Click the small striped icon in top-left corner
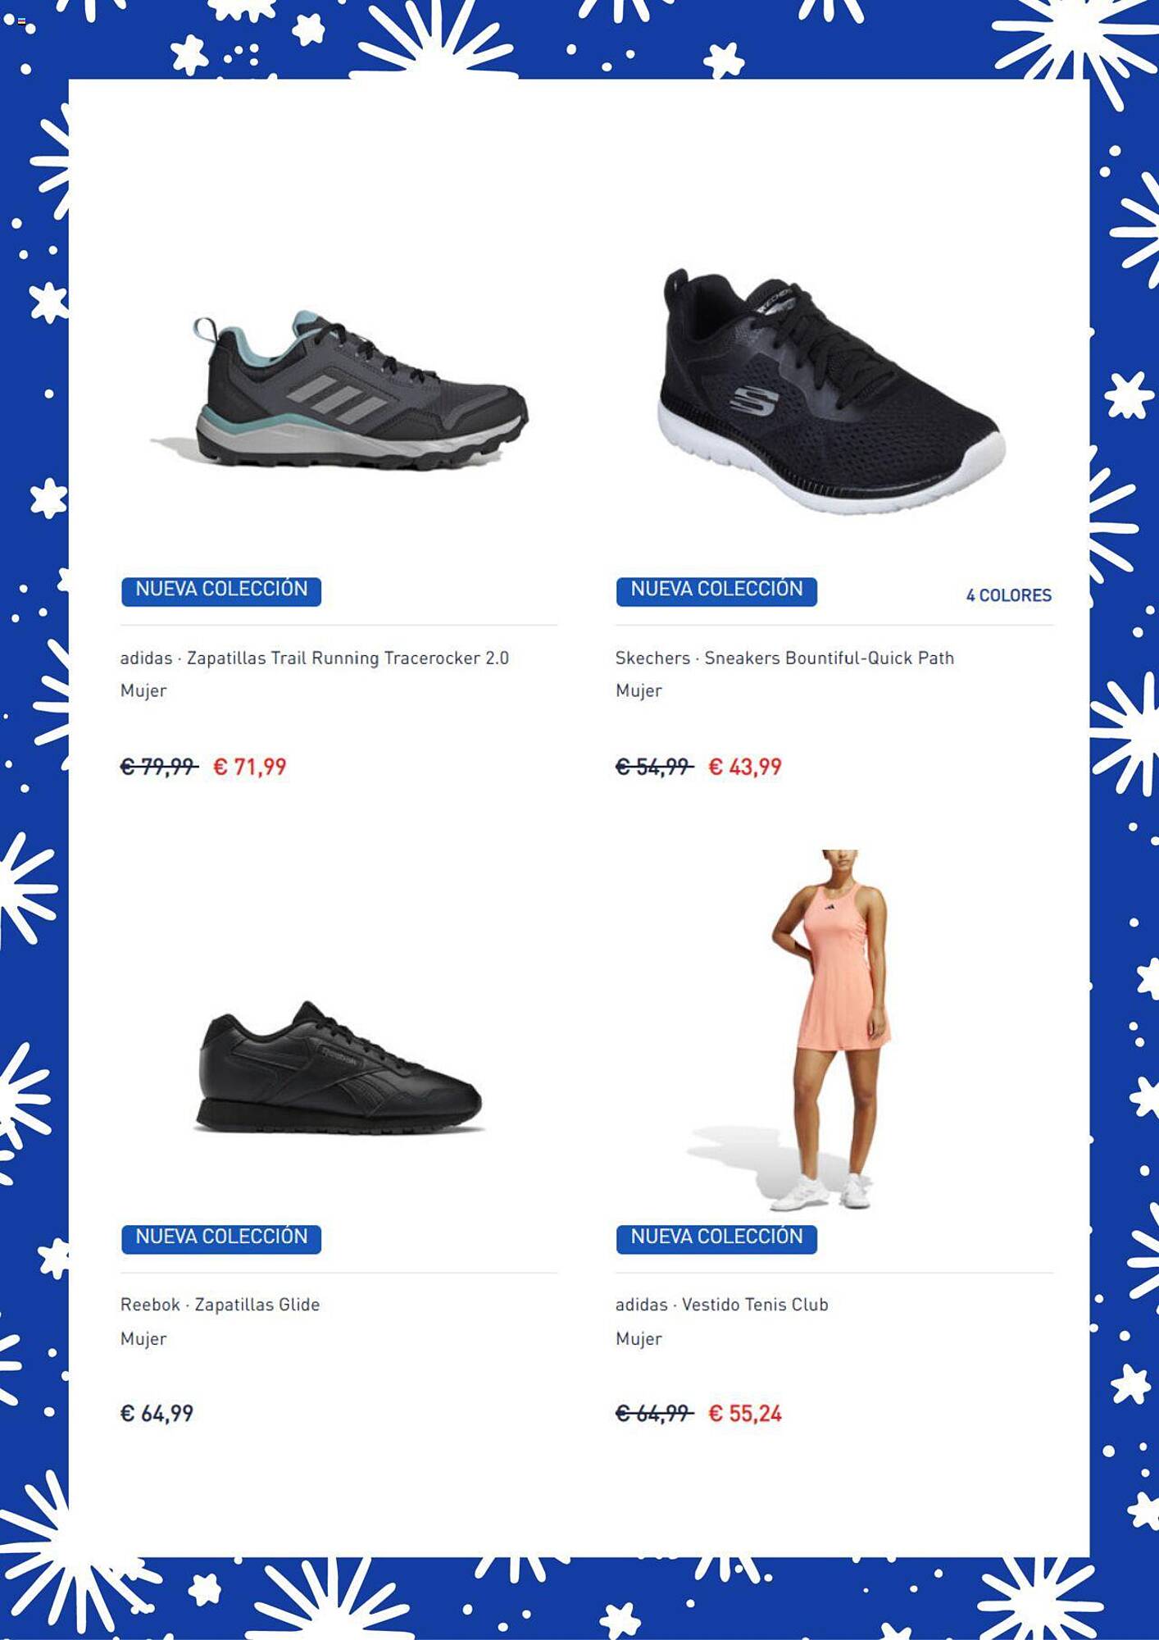The image size is (1159, 1640). (x=21, y=21)
